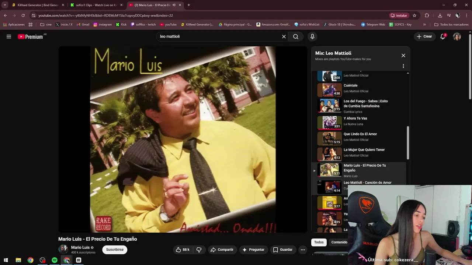Click the browser address bar URL
The height and width of the screenshot is (265, 472).
coord(105,15)
